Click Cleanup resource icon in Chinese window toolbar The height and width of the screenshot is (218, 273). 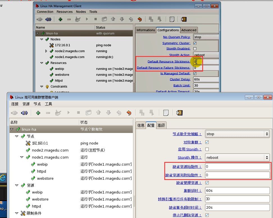(58, 113)
